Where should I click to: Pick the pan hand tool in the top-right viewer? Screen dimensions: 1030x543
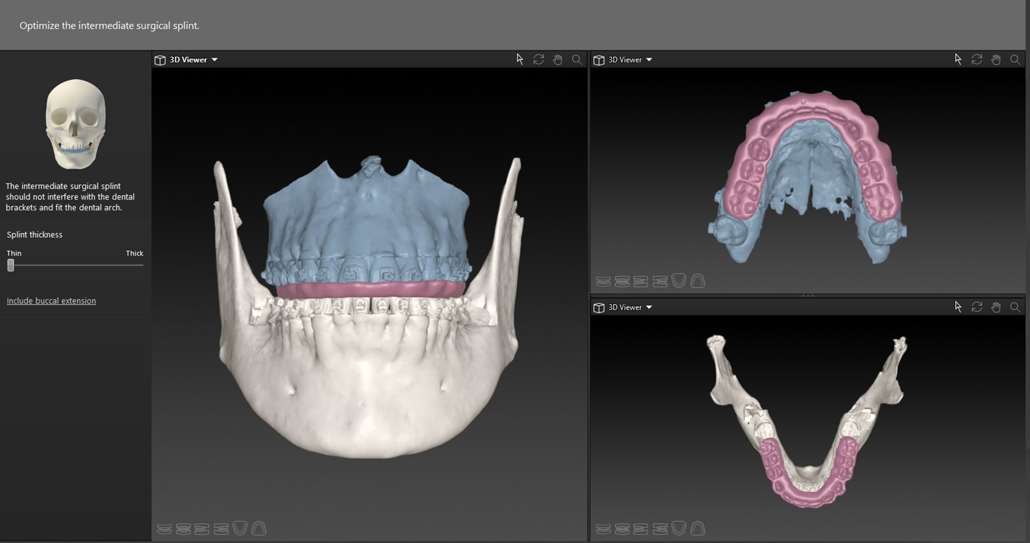click(996, 60)
